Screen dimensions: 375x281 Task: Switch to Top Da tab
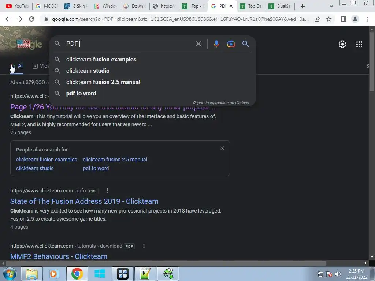coord(251,6)
